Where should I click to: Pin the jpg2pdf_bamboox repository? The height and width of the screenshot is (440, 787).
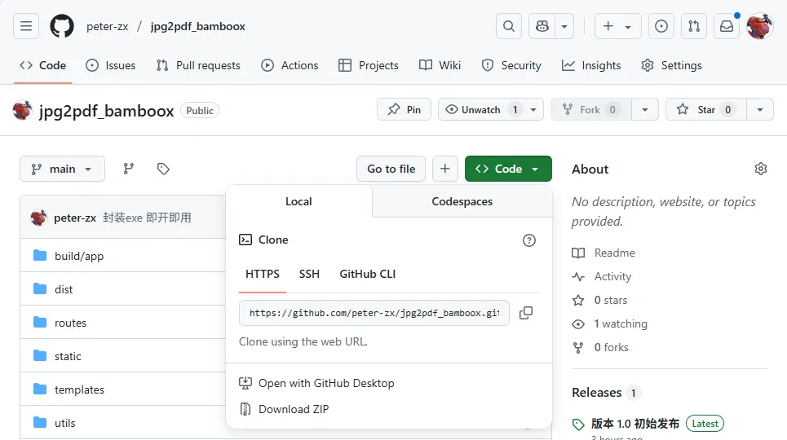(x=405, y=109)
